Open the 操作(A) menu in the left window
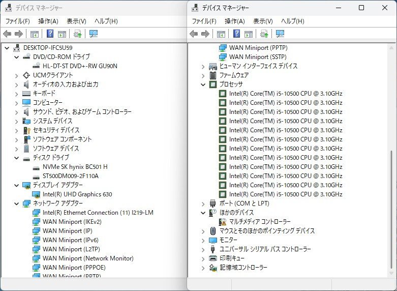397x291 pixels. pos(48,21)
